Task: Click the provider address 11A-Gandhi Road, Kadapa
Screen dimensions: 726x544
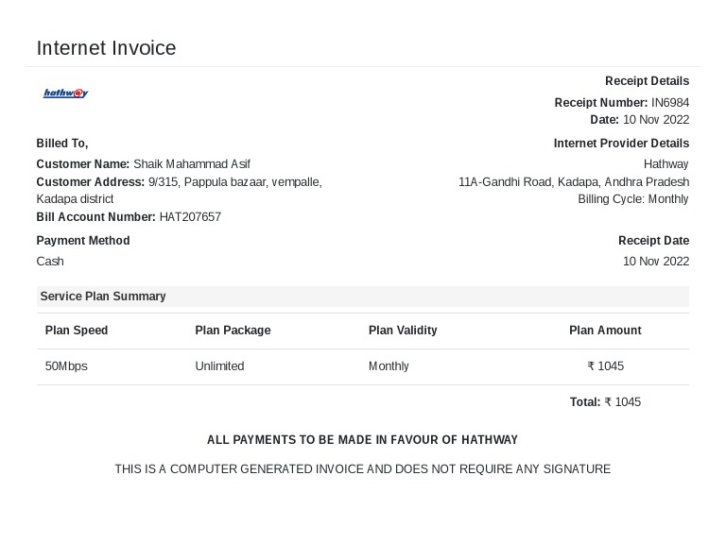Action: [574, 182]
